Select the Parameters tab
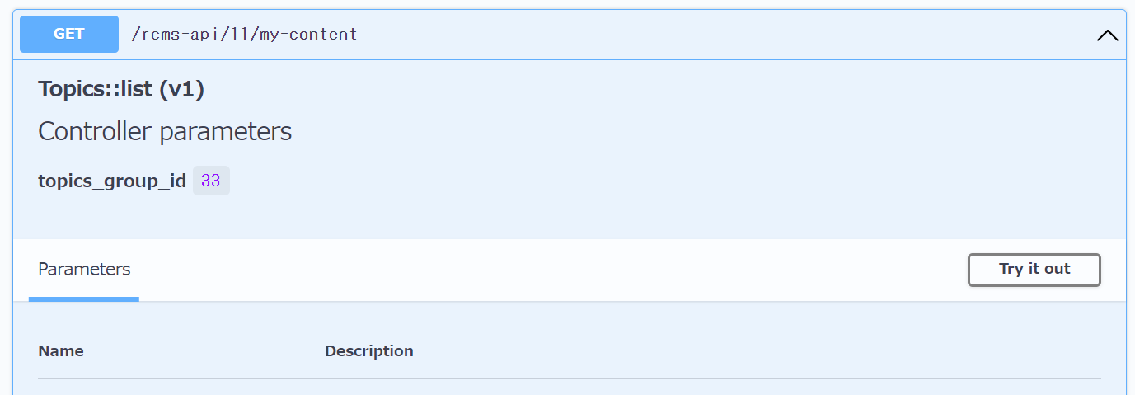Image resolution: width=1135 pixels, height=395 pixels. (84, 269)
